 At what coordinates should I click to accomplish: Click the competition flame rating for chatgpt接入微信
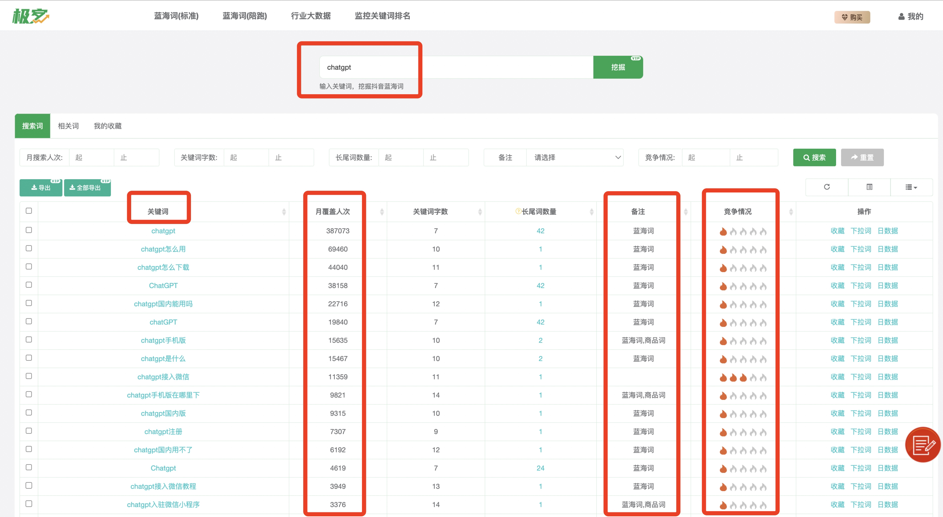(742, 377)
